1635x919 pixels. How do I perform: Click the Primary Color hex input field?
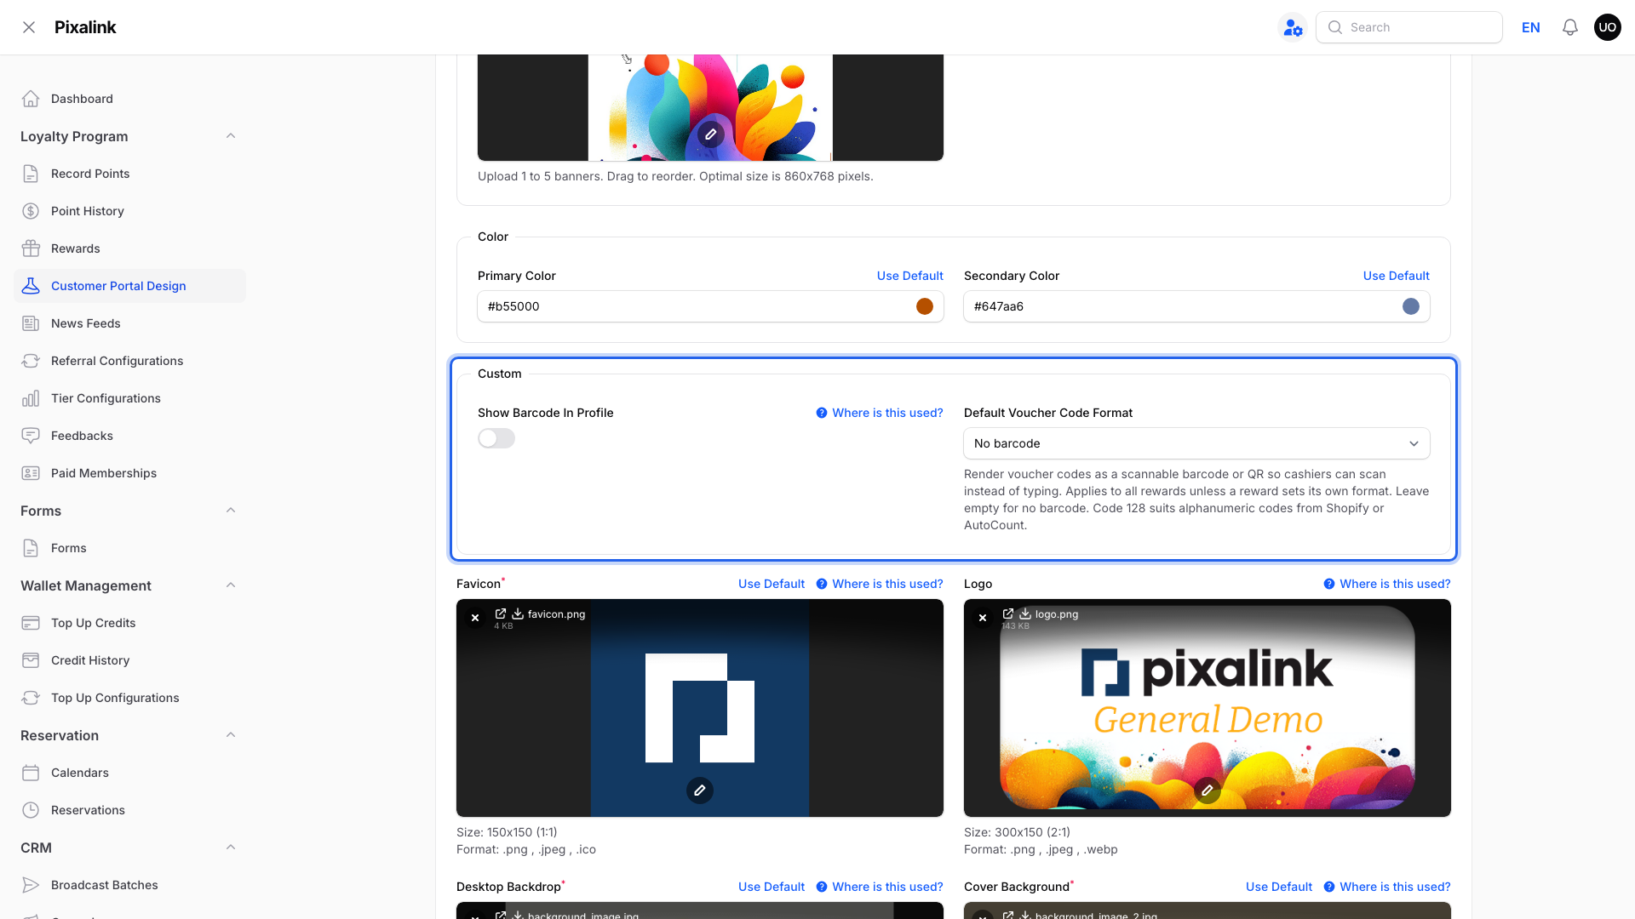[710, 306]
